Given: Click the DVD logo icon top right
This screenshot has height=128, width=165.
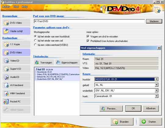Looking at the screenshot, I should pyautogui.click(x=157, y=10).
